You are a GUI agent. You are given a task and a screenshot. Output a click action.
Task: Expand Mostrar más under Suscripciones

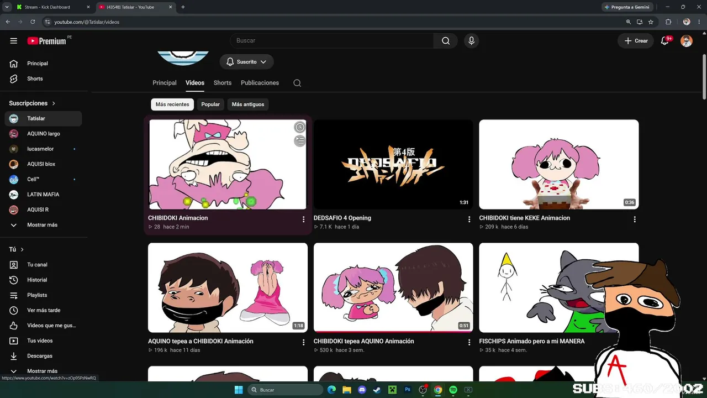click(43, 225)
